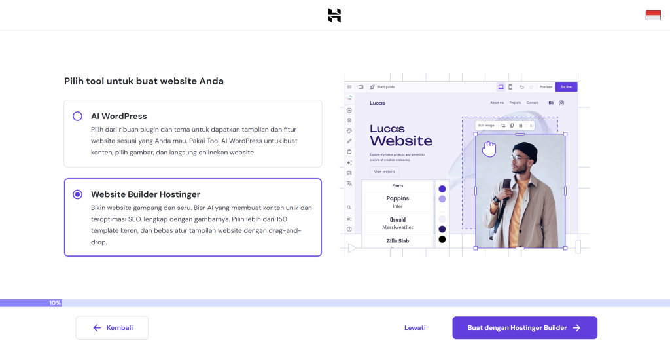The width and height of the screenshot is (670, 345).
Task: Go back with the Kembali button
Action: click(112, 328)
